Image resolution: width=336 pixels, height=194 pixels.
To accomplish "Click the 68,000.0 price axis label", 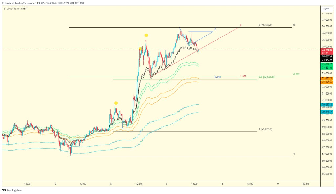I will (x=327, y=141).
